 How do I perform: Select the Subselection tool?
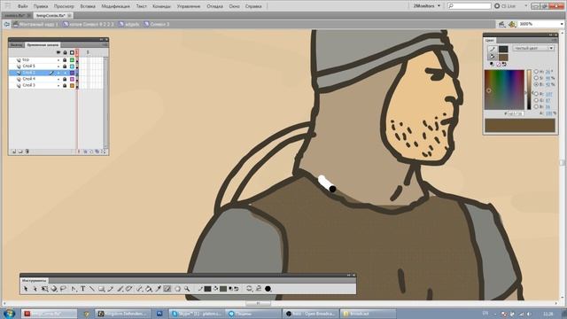(35, 289)
